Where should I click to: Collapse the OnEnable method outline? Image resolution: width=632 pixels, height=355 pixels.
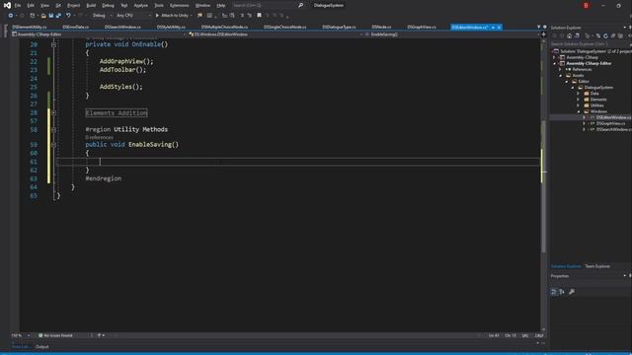[53, 44]
